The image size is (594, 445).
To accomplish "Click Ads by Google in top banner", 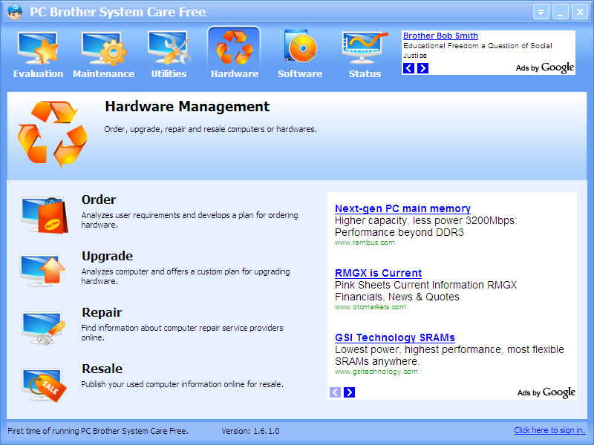I will 545,67.
